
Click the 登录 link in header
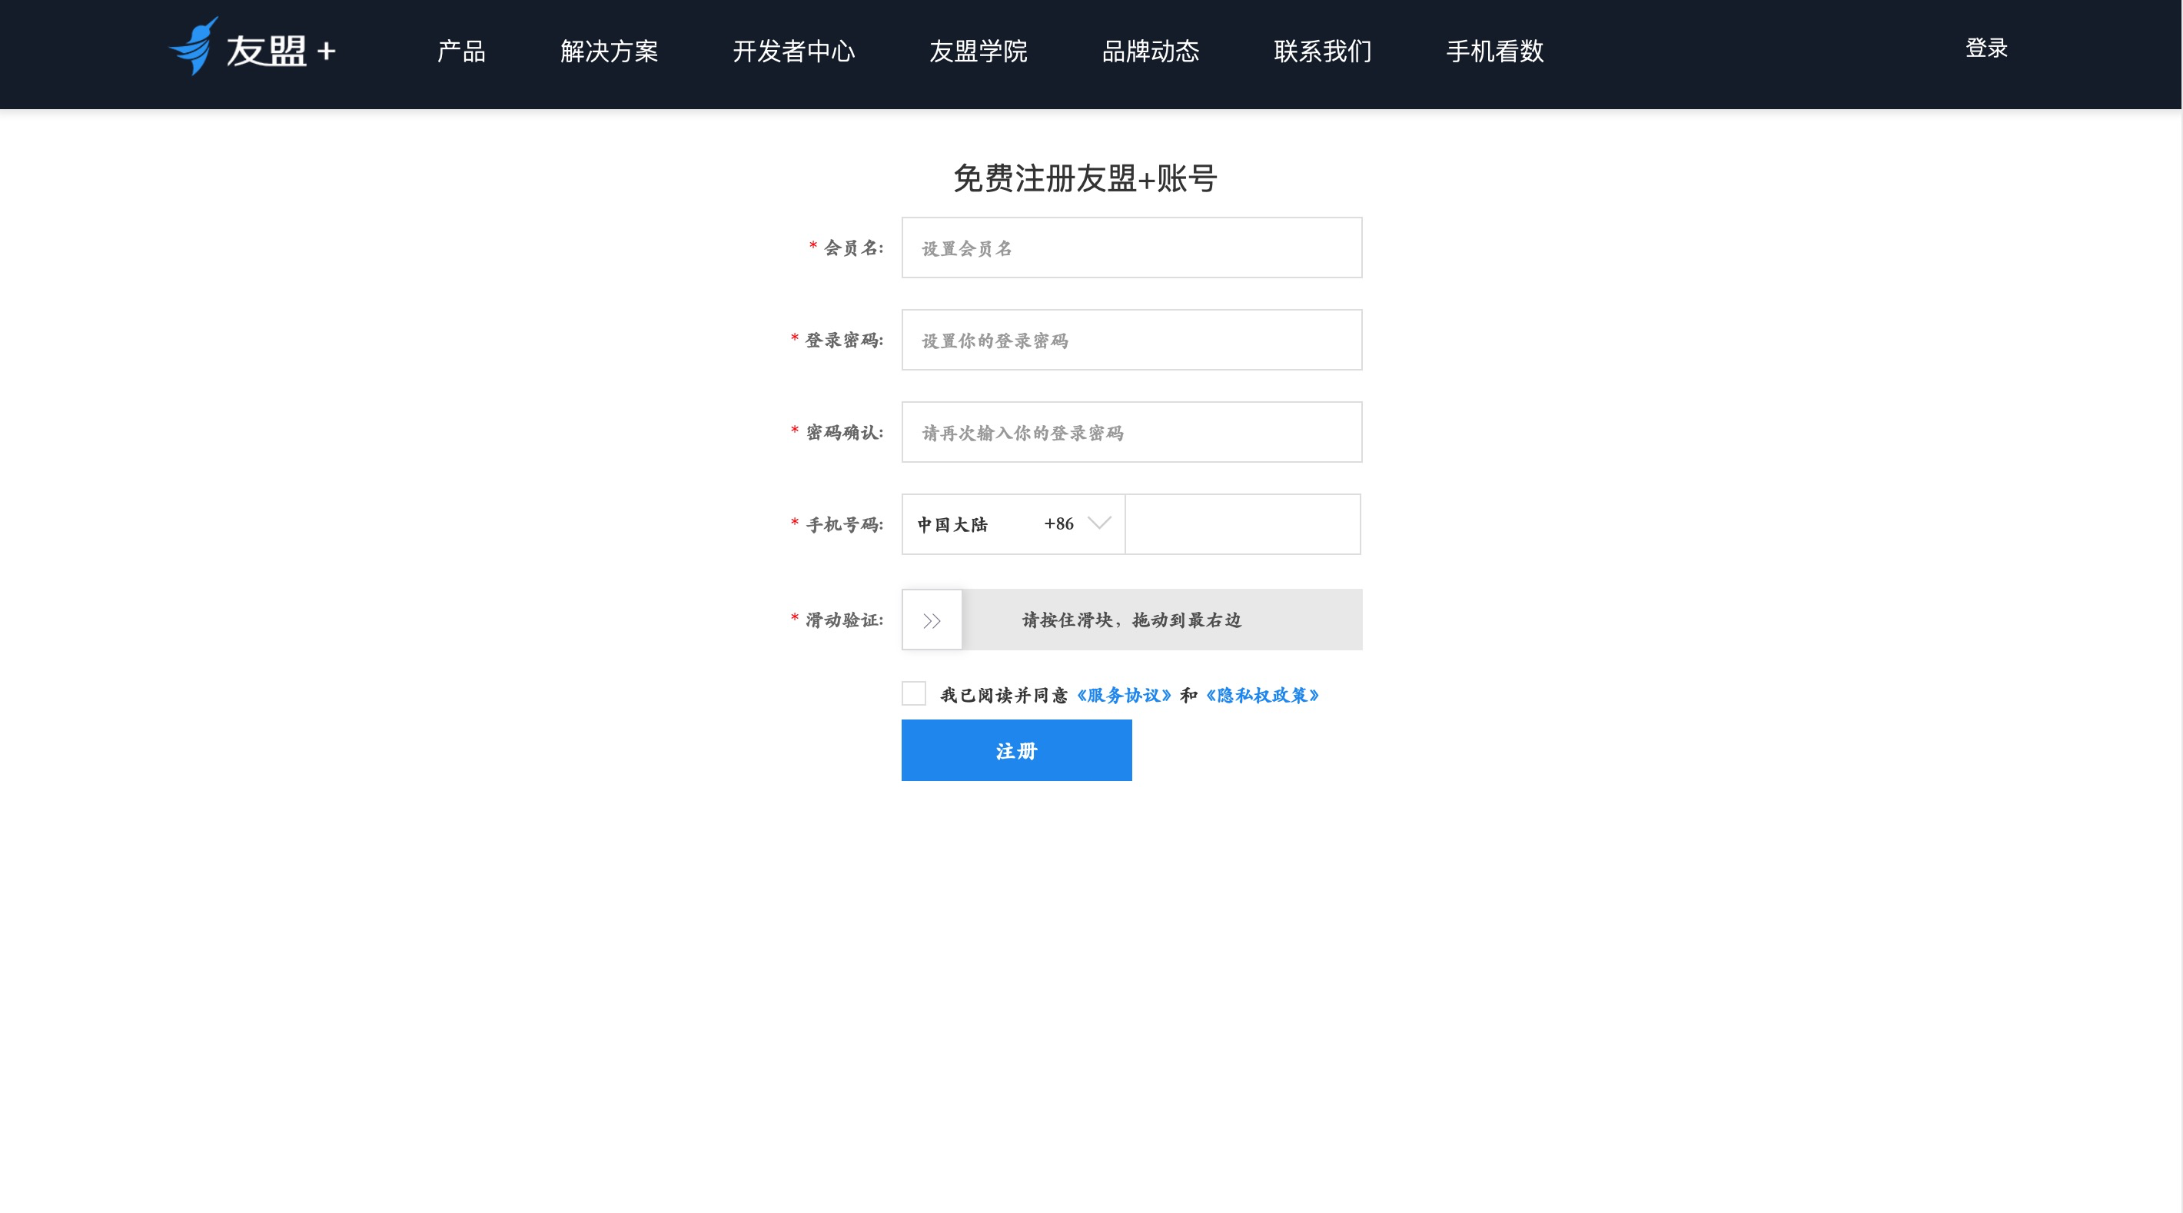pos(1986,48)
